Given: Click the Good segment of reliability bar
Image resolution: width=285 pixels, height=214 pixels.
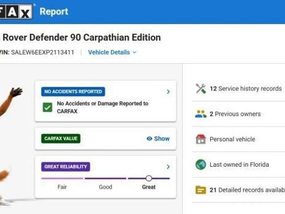Looking at the screenshot, I should (106, 178).
